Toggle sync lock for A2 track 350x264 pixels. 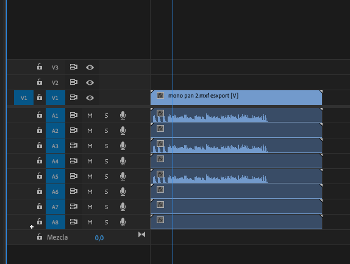74,130
